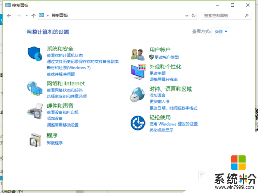This screenshot has height=193, width=258.
Task: Open 优化视觉显示 link
Action: pyautogui.click(x=161, y=130)
